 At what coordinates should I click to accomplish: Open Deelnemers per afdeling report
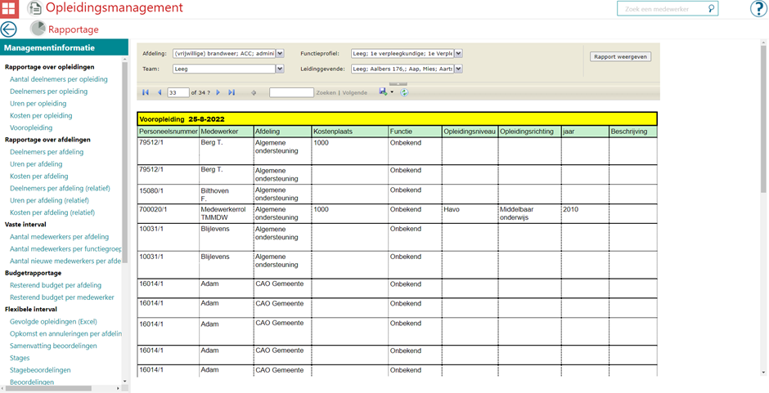46,152
